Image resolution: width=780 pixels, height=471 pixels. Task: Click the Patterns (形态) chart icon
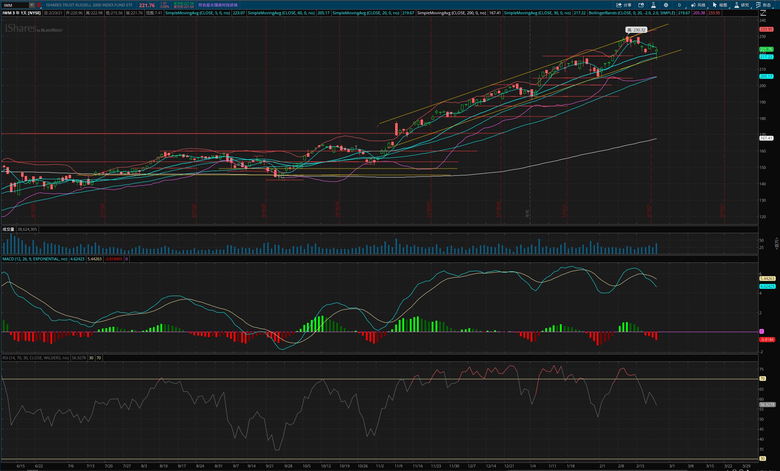763,5
